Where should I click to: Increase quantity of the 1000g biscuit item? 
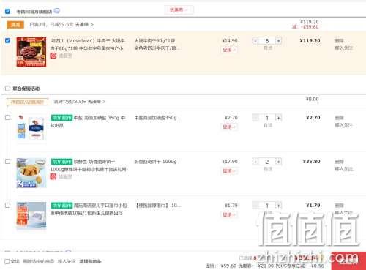pos(278,162)
